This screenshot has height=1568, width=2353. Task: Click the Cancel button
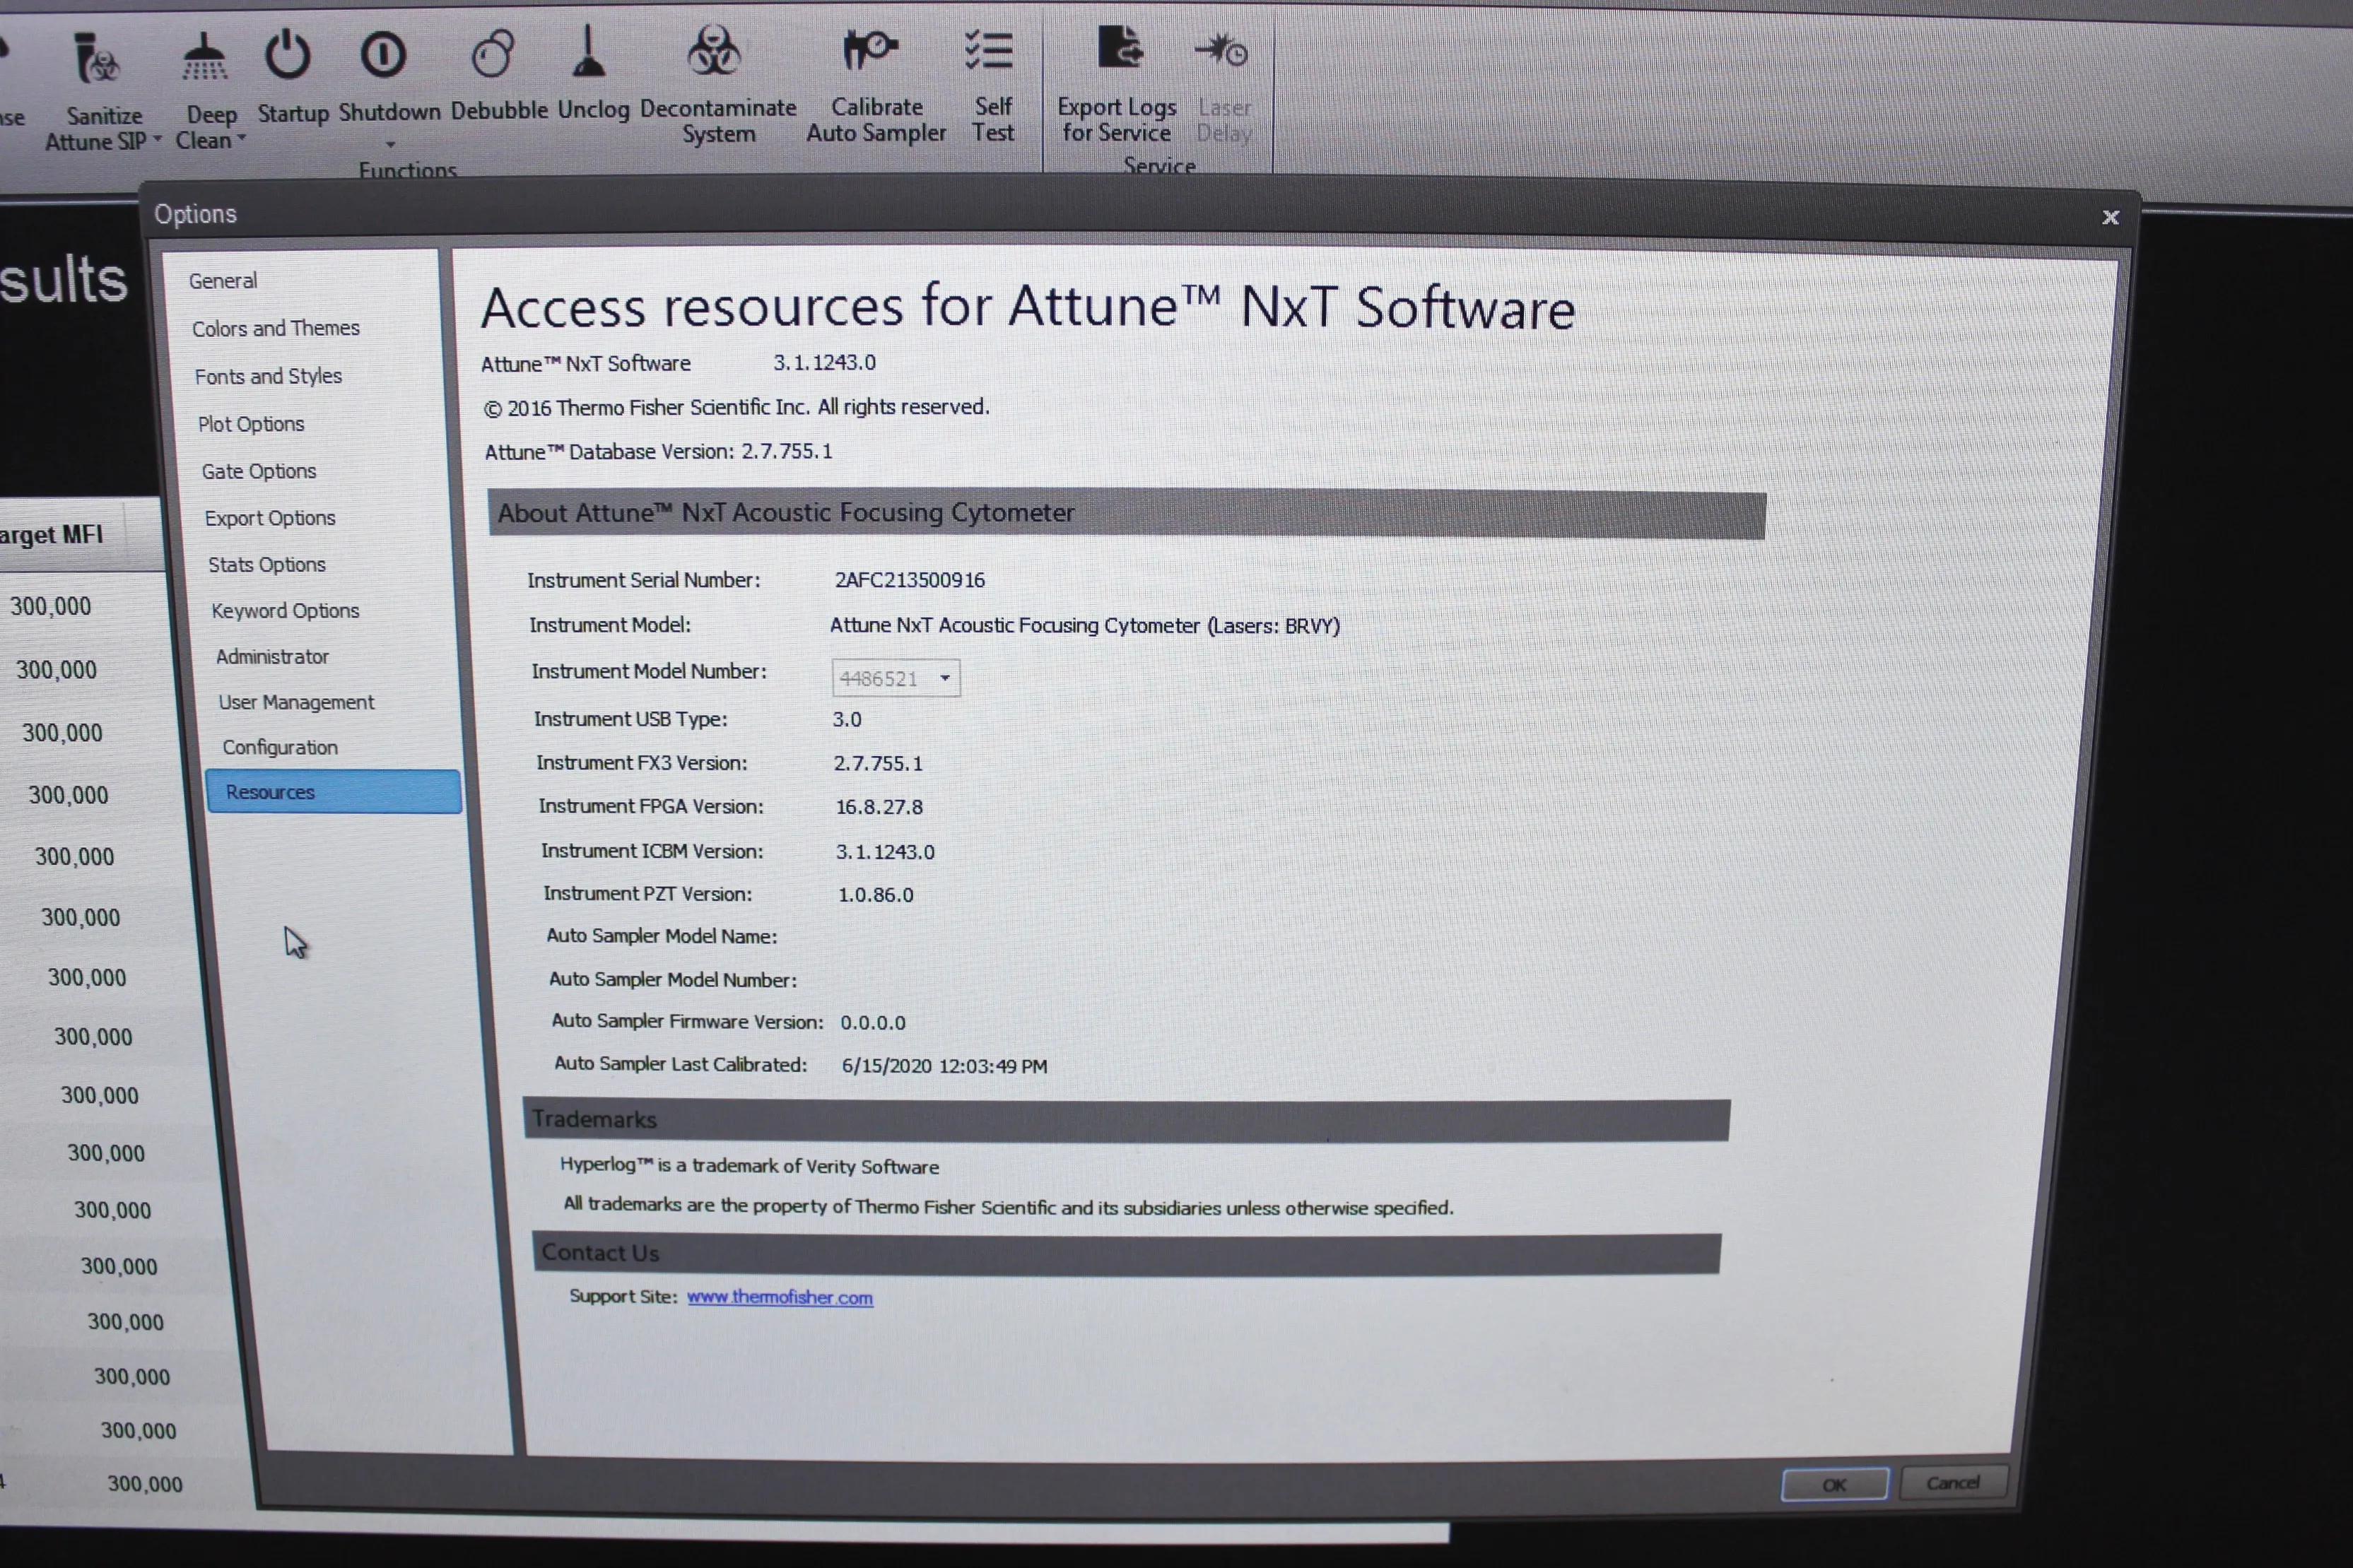click(1953, 1483)
